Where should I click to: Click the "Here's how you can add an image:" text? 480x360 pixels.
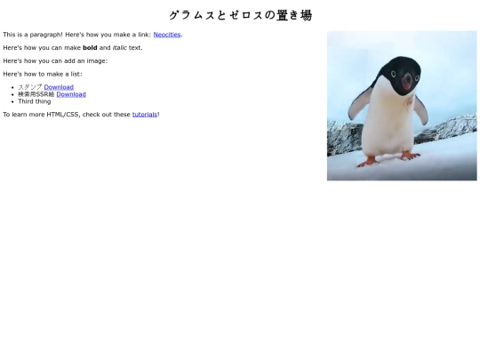point(55,61)
